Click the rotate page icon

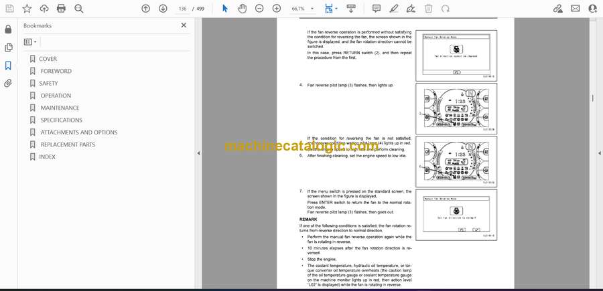tap(446, 9)
